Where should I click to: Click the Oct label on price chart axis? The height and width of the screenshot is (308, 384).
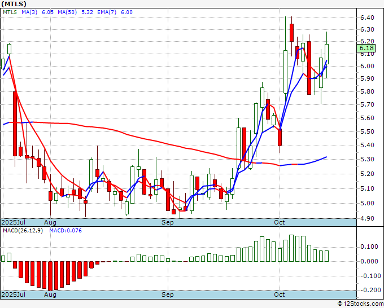(280, 222)
